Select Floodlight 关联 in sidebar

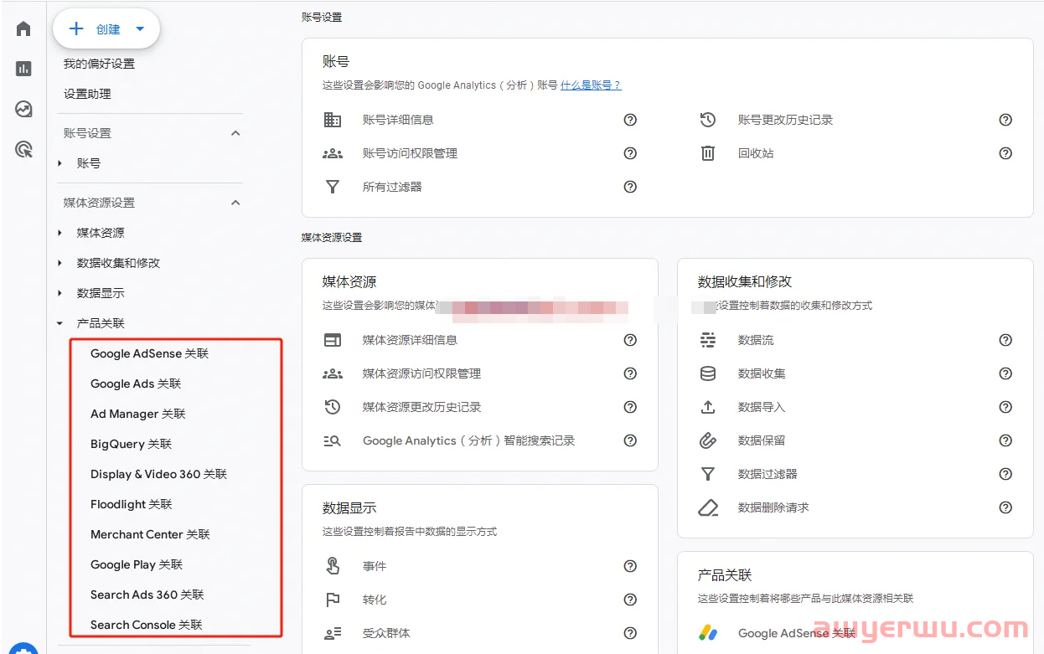[x=132, y=504]
